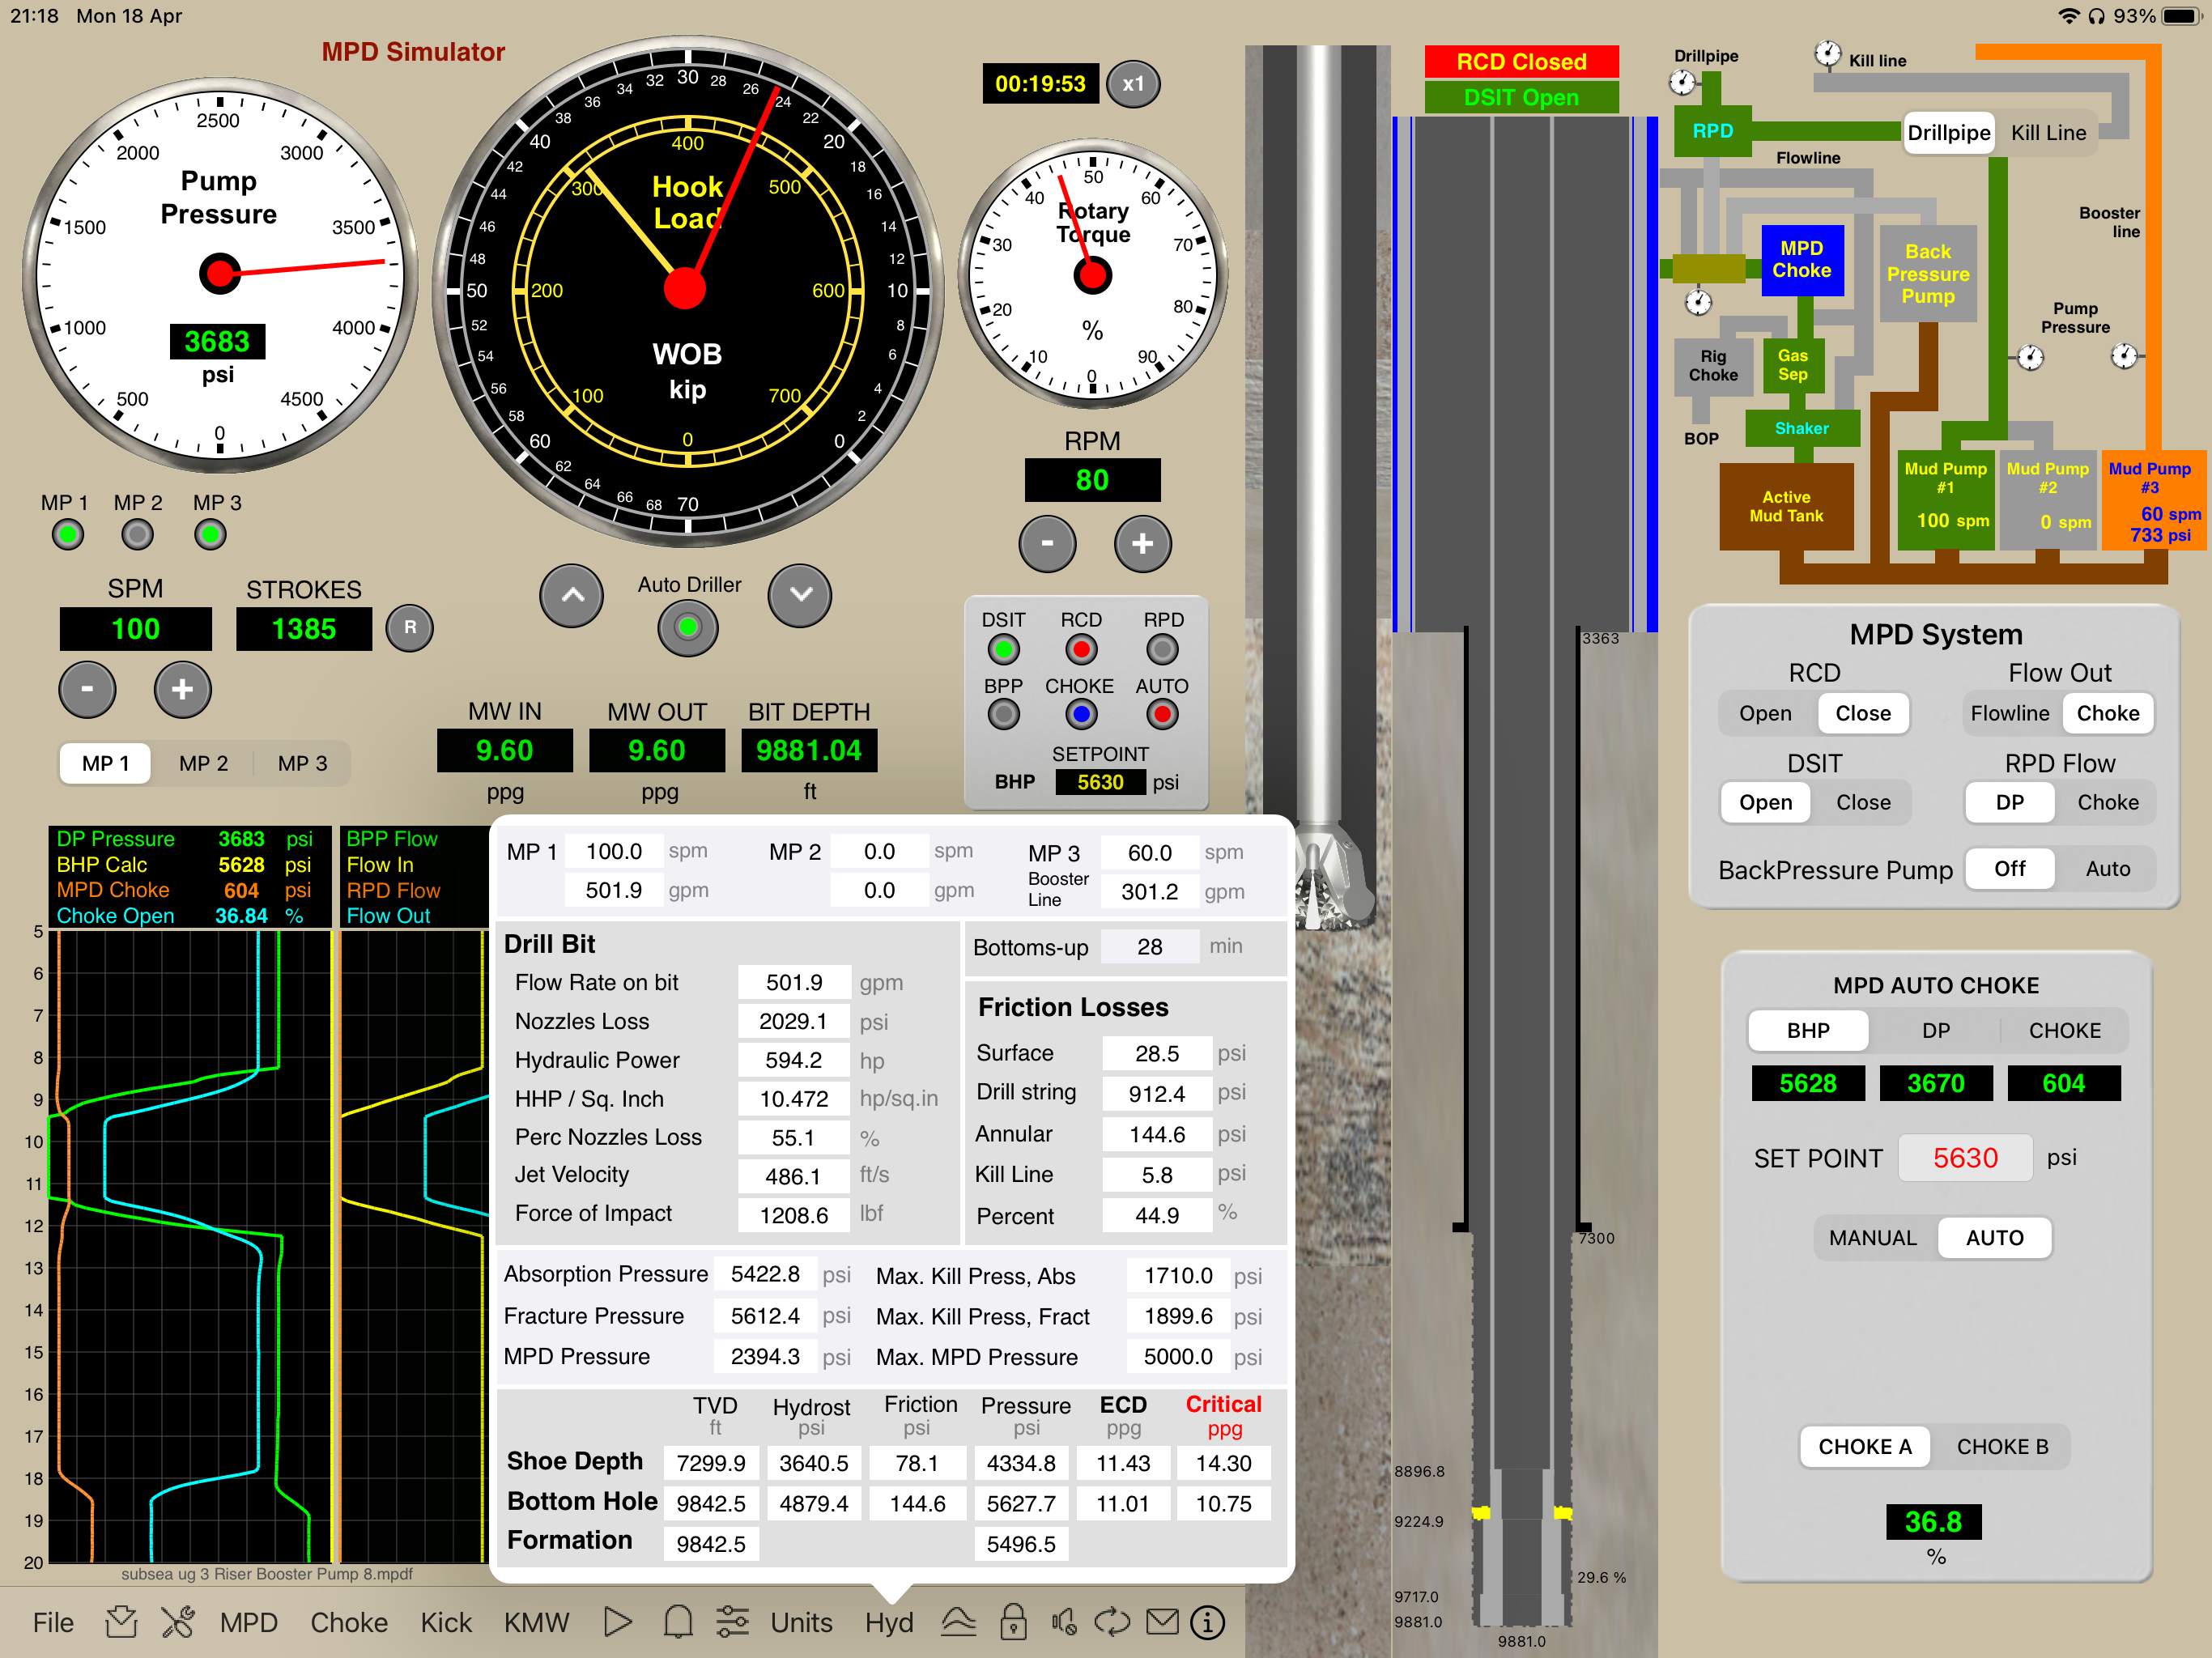Click the info circle icon

[x=1207, y=1622]
